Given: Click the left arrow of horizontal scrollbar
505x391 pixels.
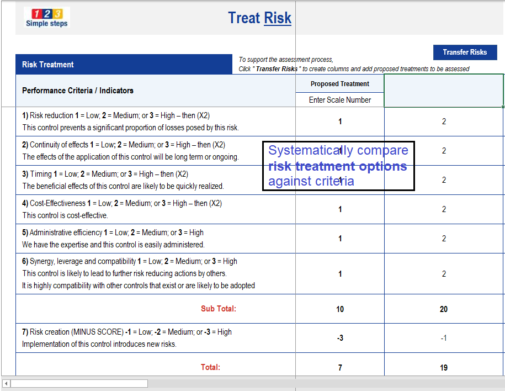Looking at the screenshot, I should tap(6, 384).
